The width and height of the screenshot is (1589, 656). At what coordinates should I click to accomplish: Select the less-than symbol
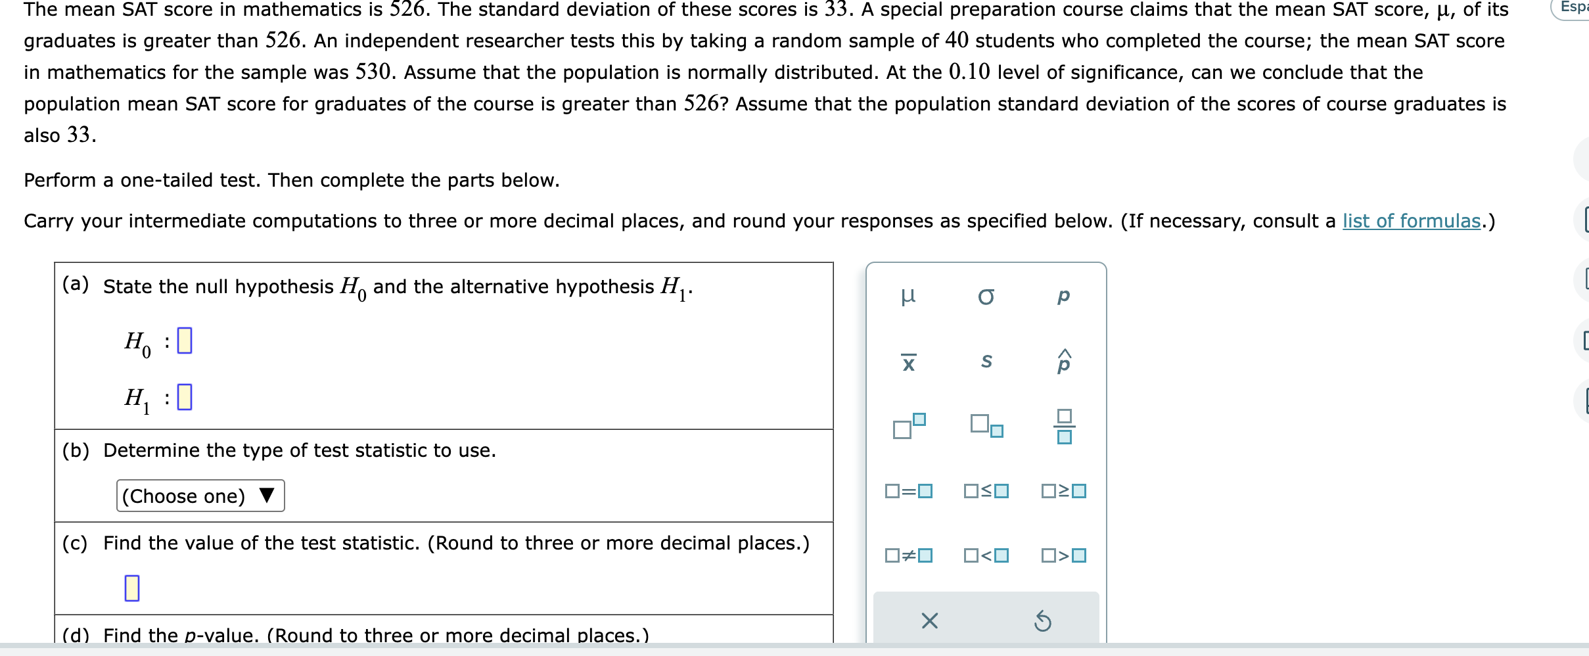986,555
